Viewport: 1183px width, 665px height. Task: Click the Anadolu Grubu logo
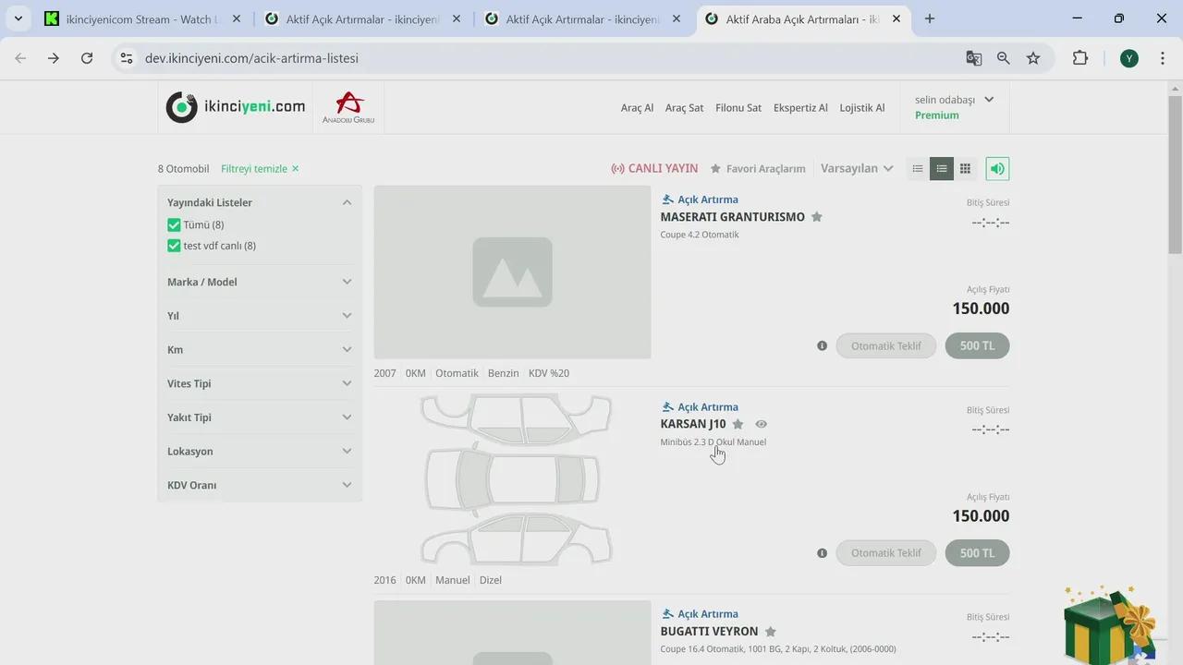[x=348, y=107]
